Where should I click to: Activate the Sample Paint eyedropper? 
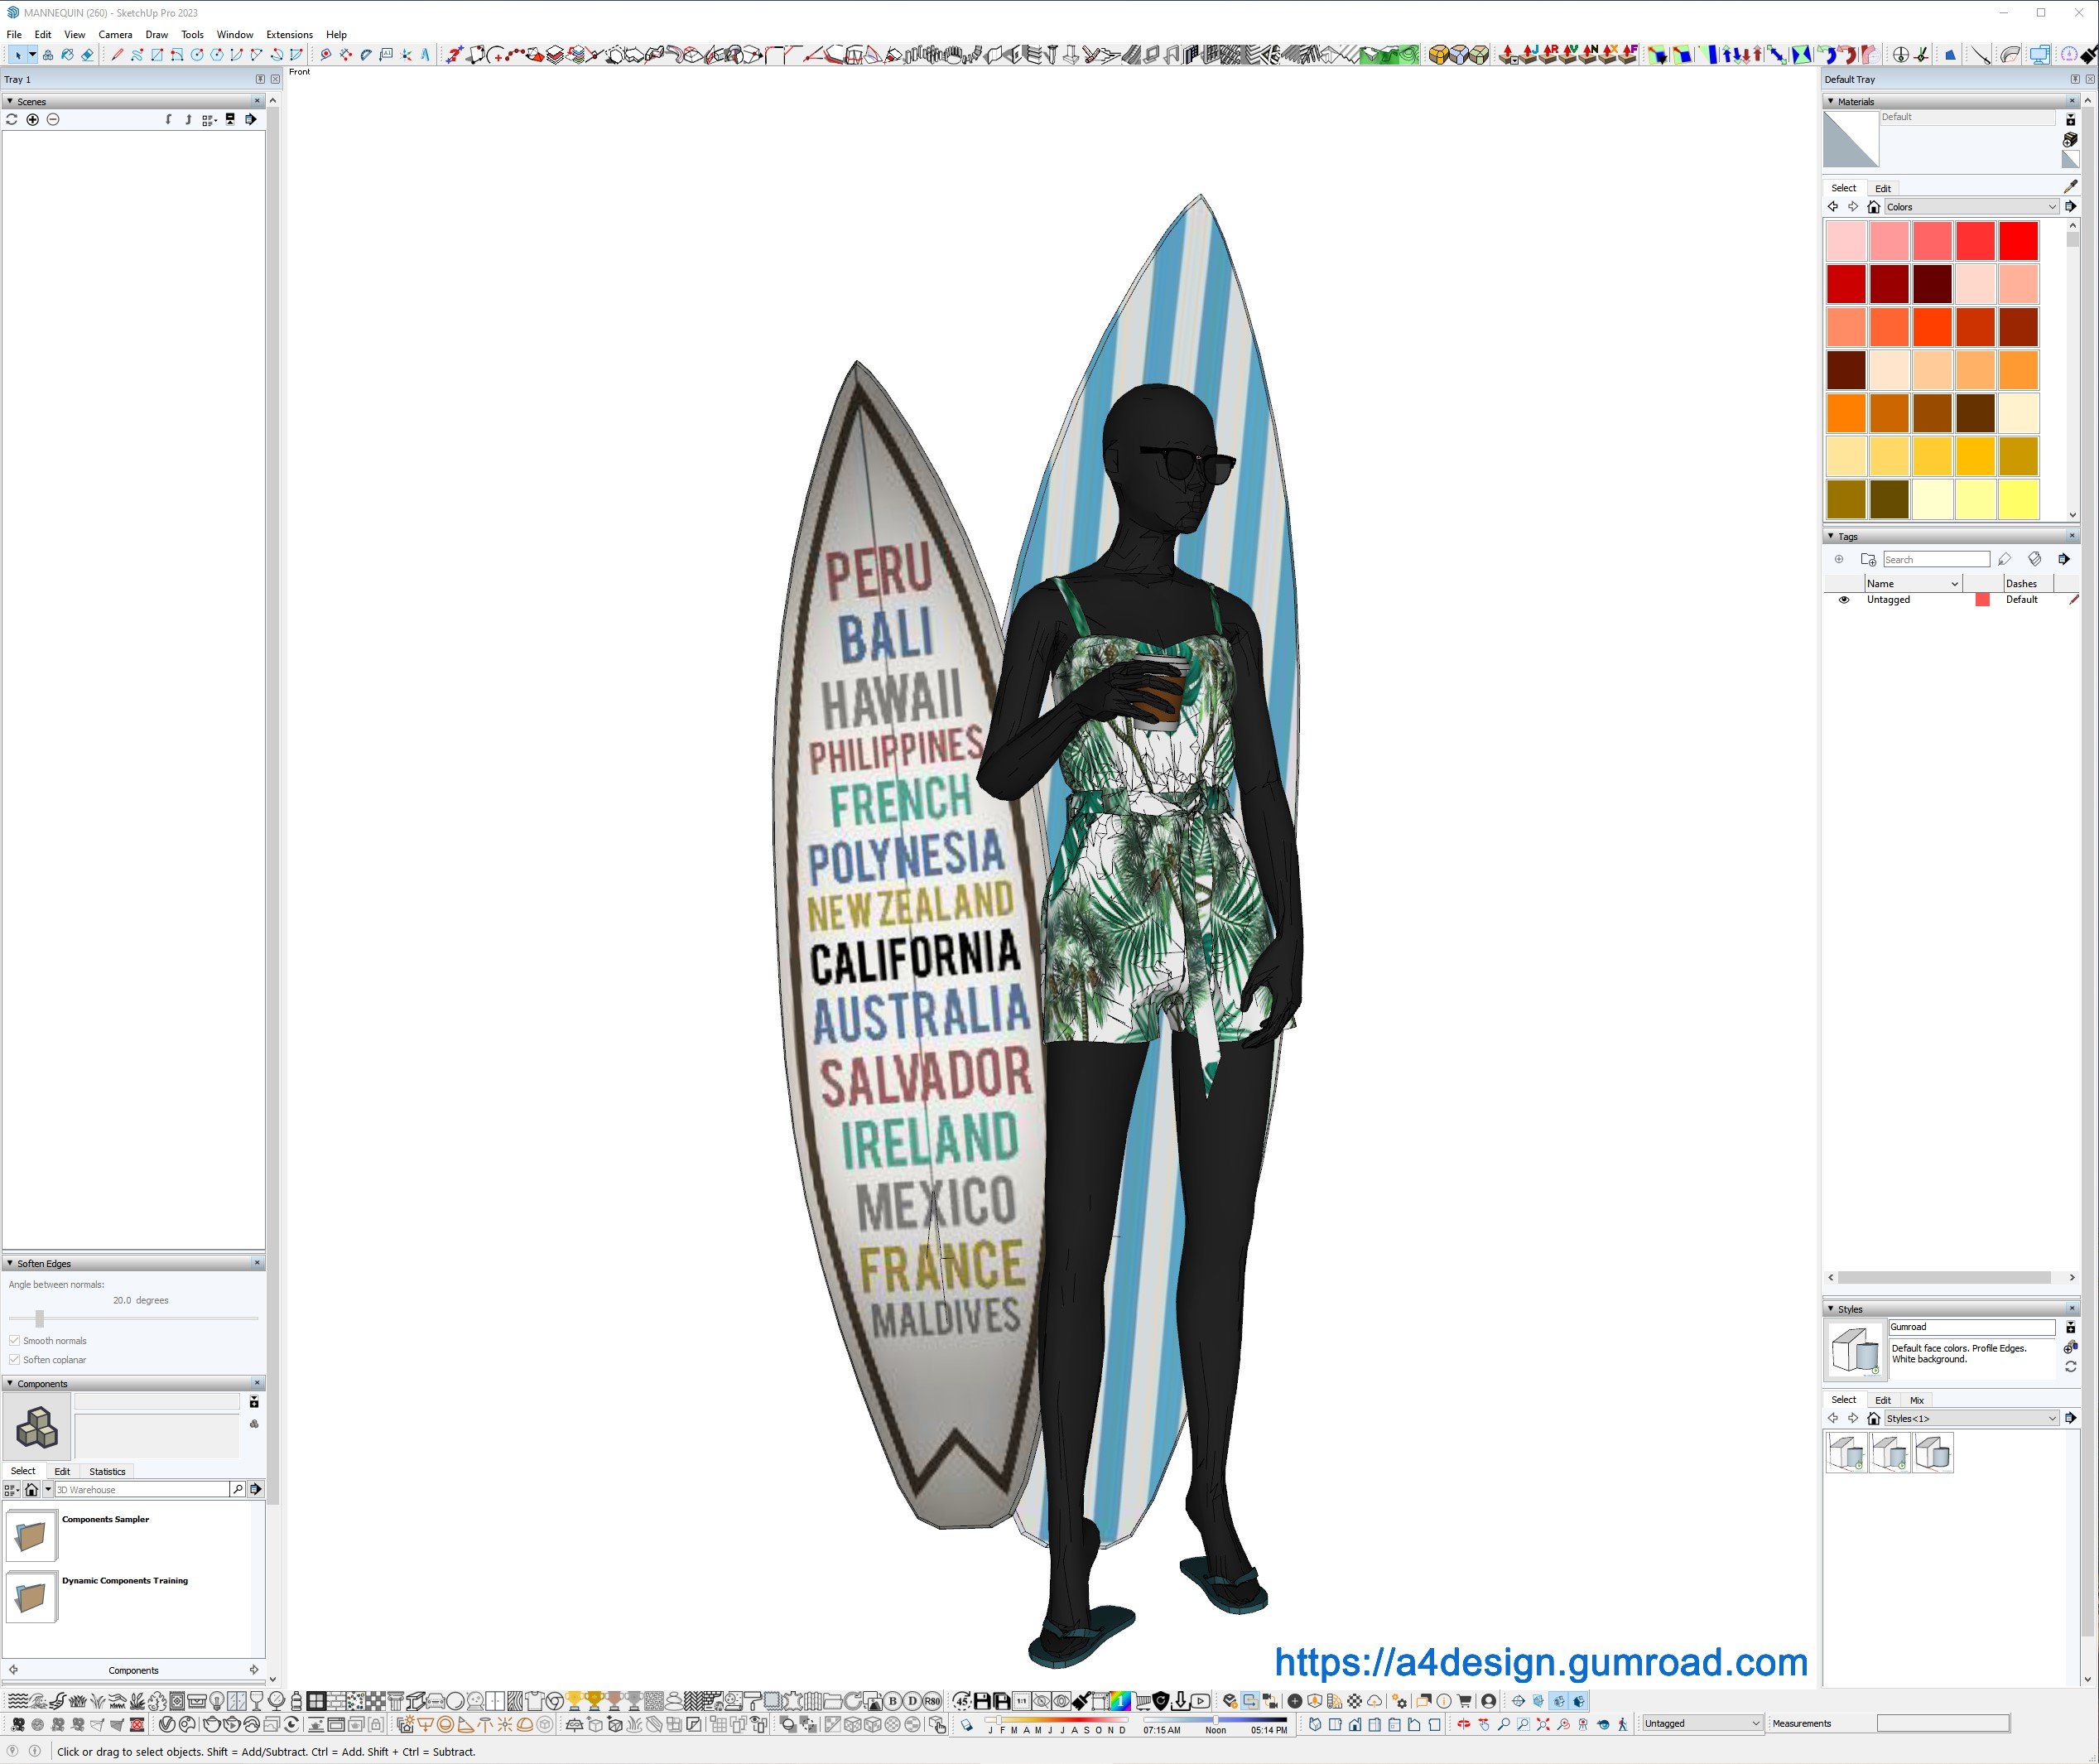[x=2070, y=187]
